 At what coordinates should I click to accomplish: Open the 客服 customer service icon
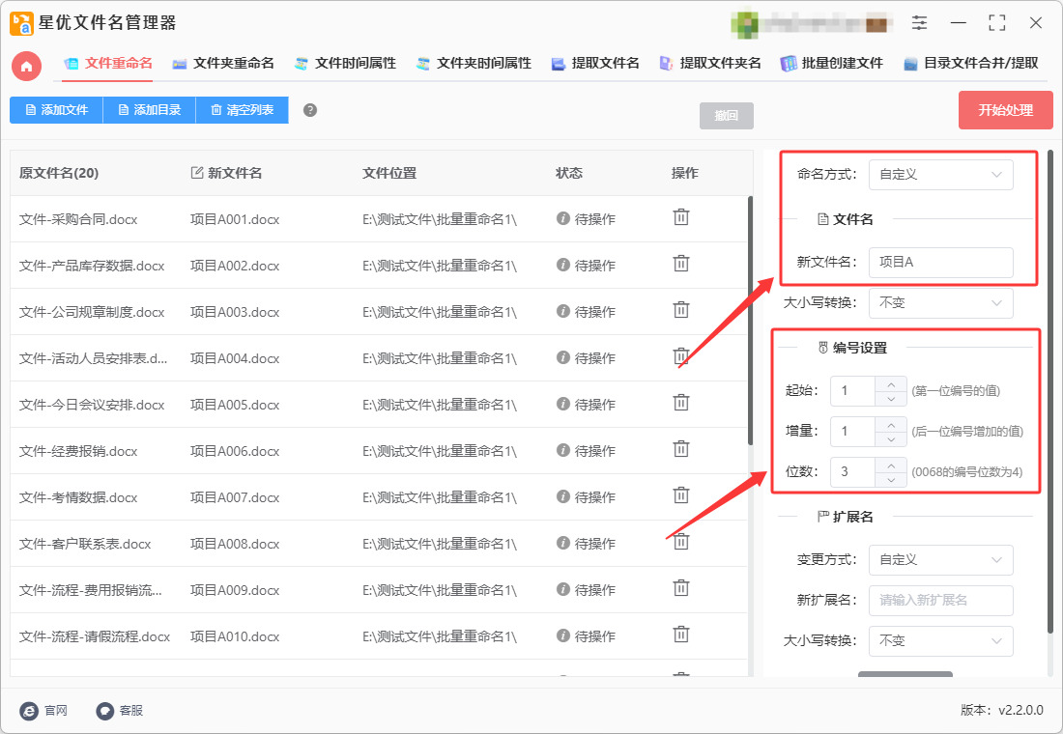click(104, 710)
